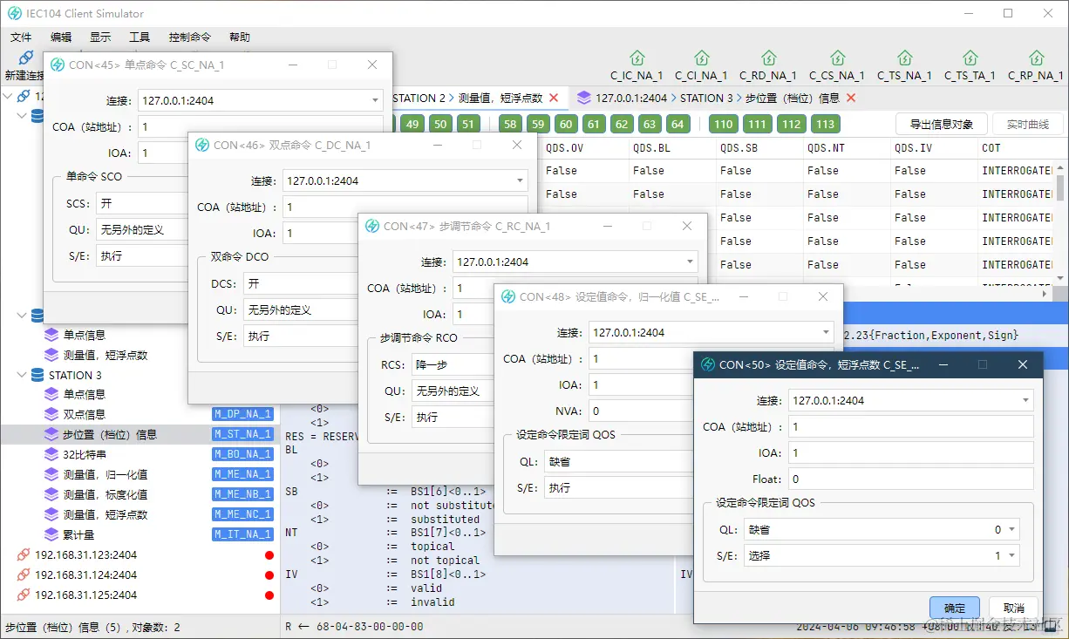1069x639 pixels.
Task: Select the 累计量 tree item
Action: [x=78, y=534]
